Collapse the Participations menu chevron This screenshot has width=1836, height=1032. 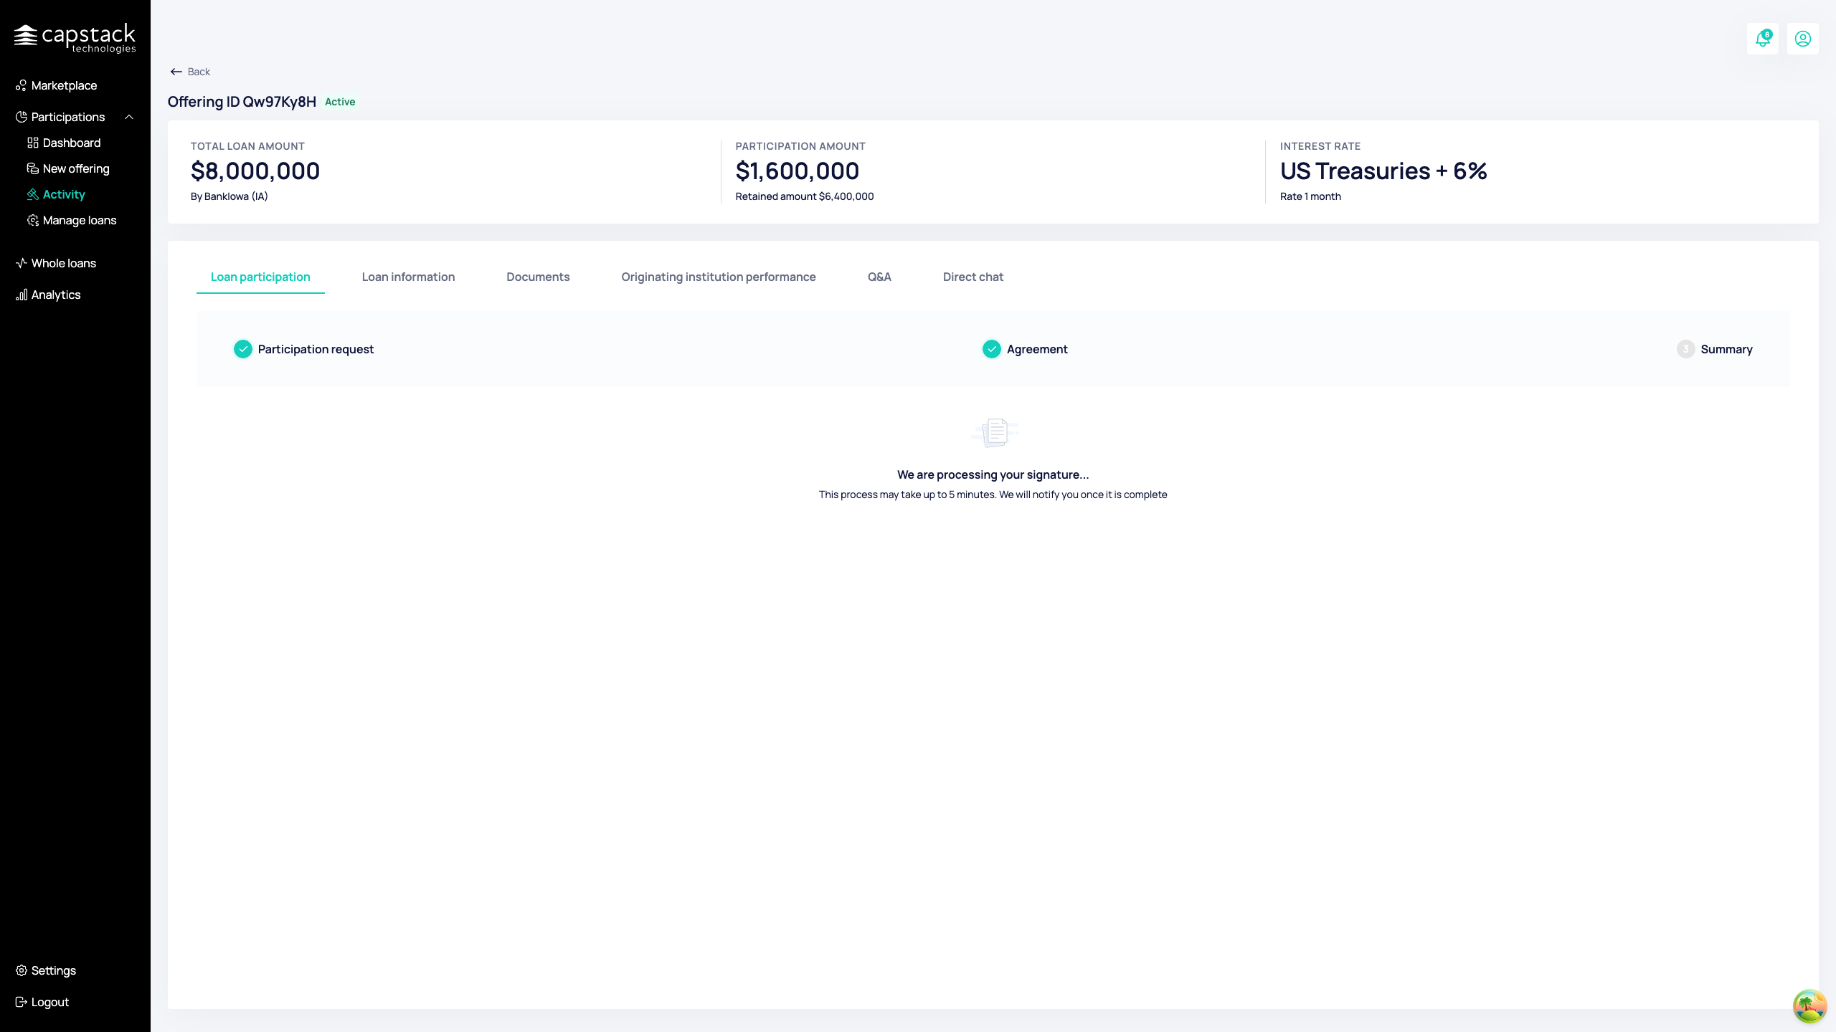(x=129, y=117)
